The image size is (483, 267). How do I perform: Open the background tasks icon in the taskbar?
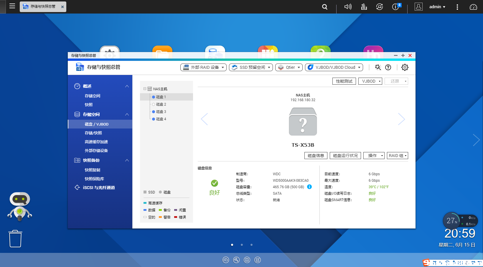pos(364,7)
